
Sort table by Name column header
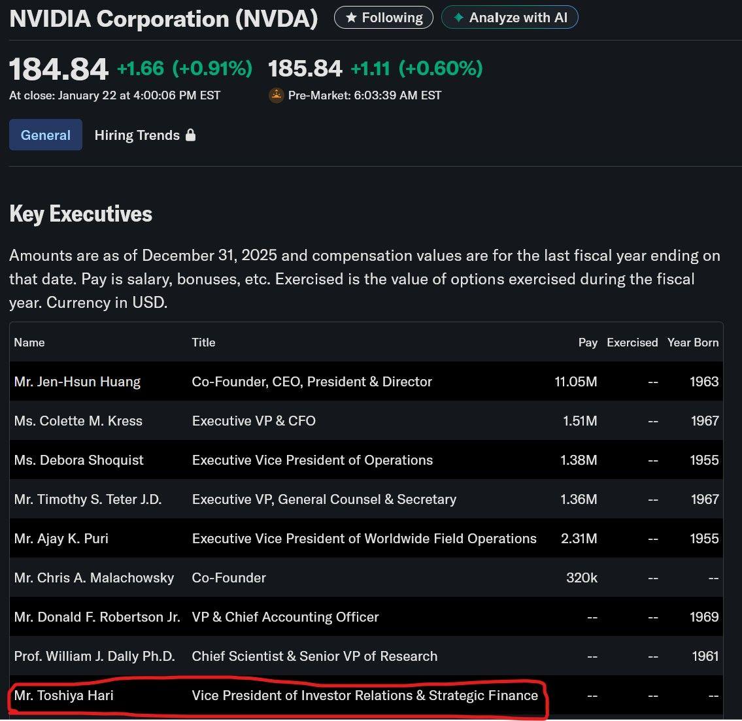point(29,343)
